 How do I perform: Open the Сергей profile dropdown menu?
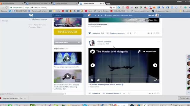tap(154, 15)
